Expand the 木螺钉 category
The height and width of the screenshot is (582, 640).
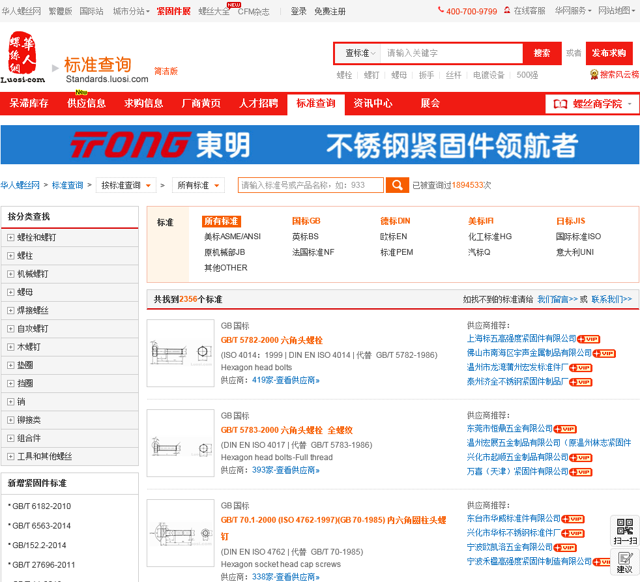point(10,347)
